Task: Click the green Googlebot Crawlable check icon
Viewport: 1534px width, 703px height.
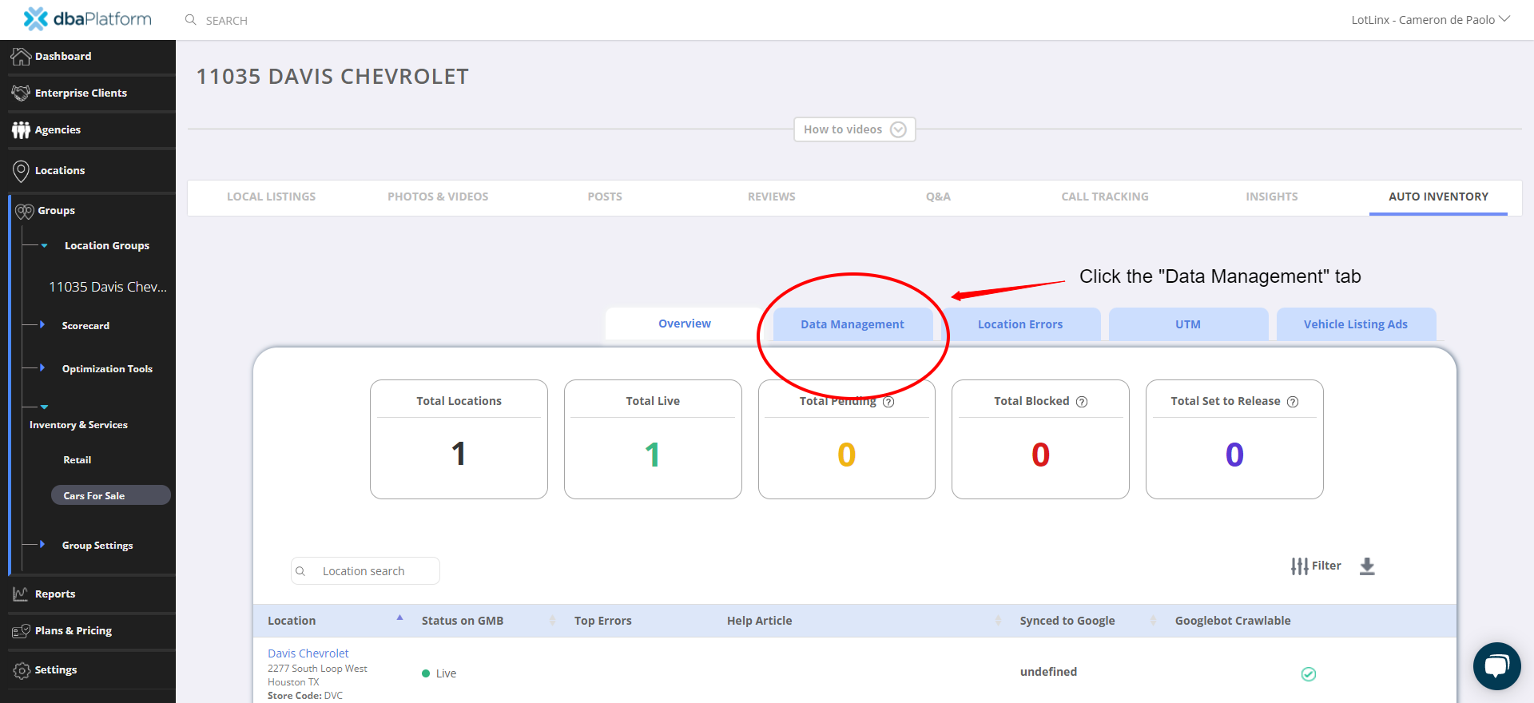Action: 1309,674
